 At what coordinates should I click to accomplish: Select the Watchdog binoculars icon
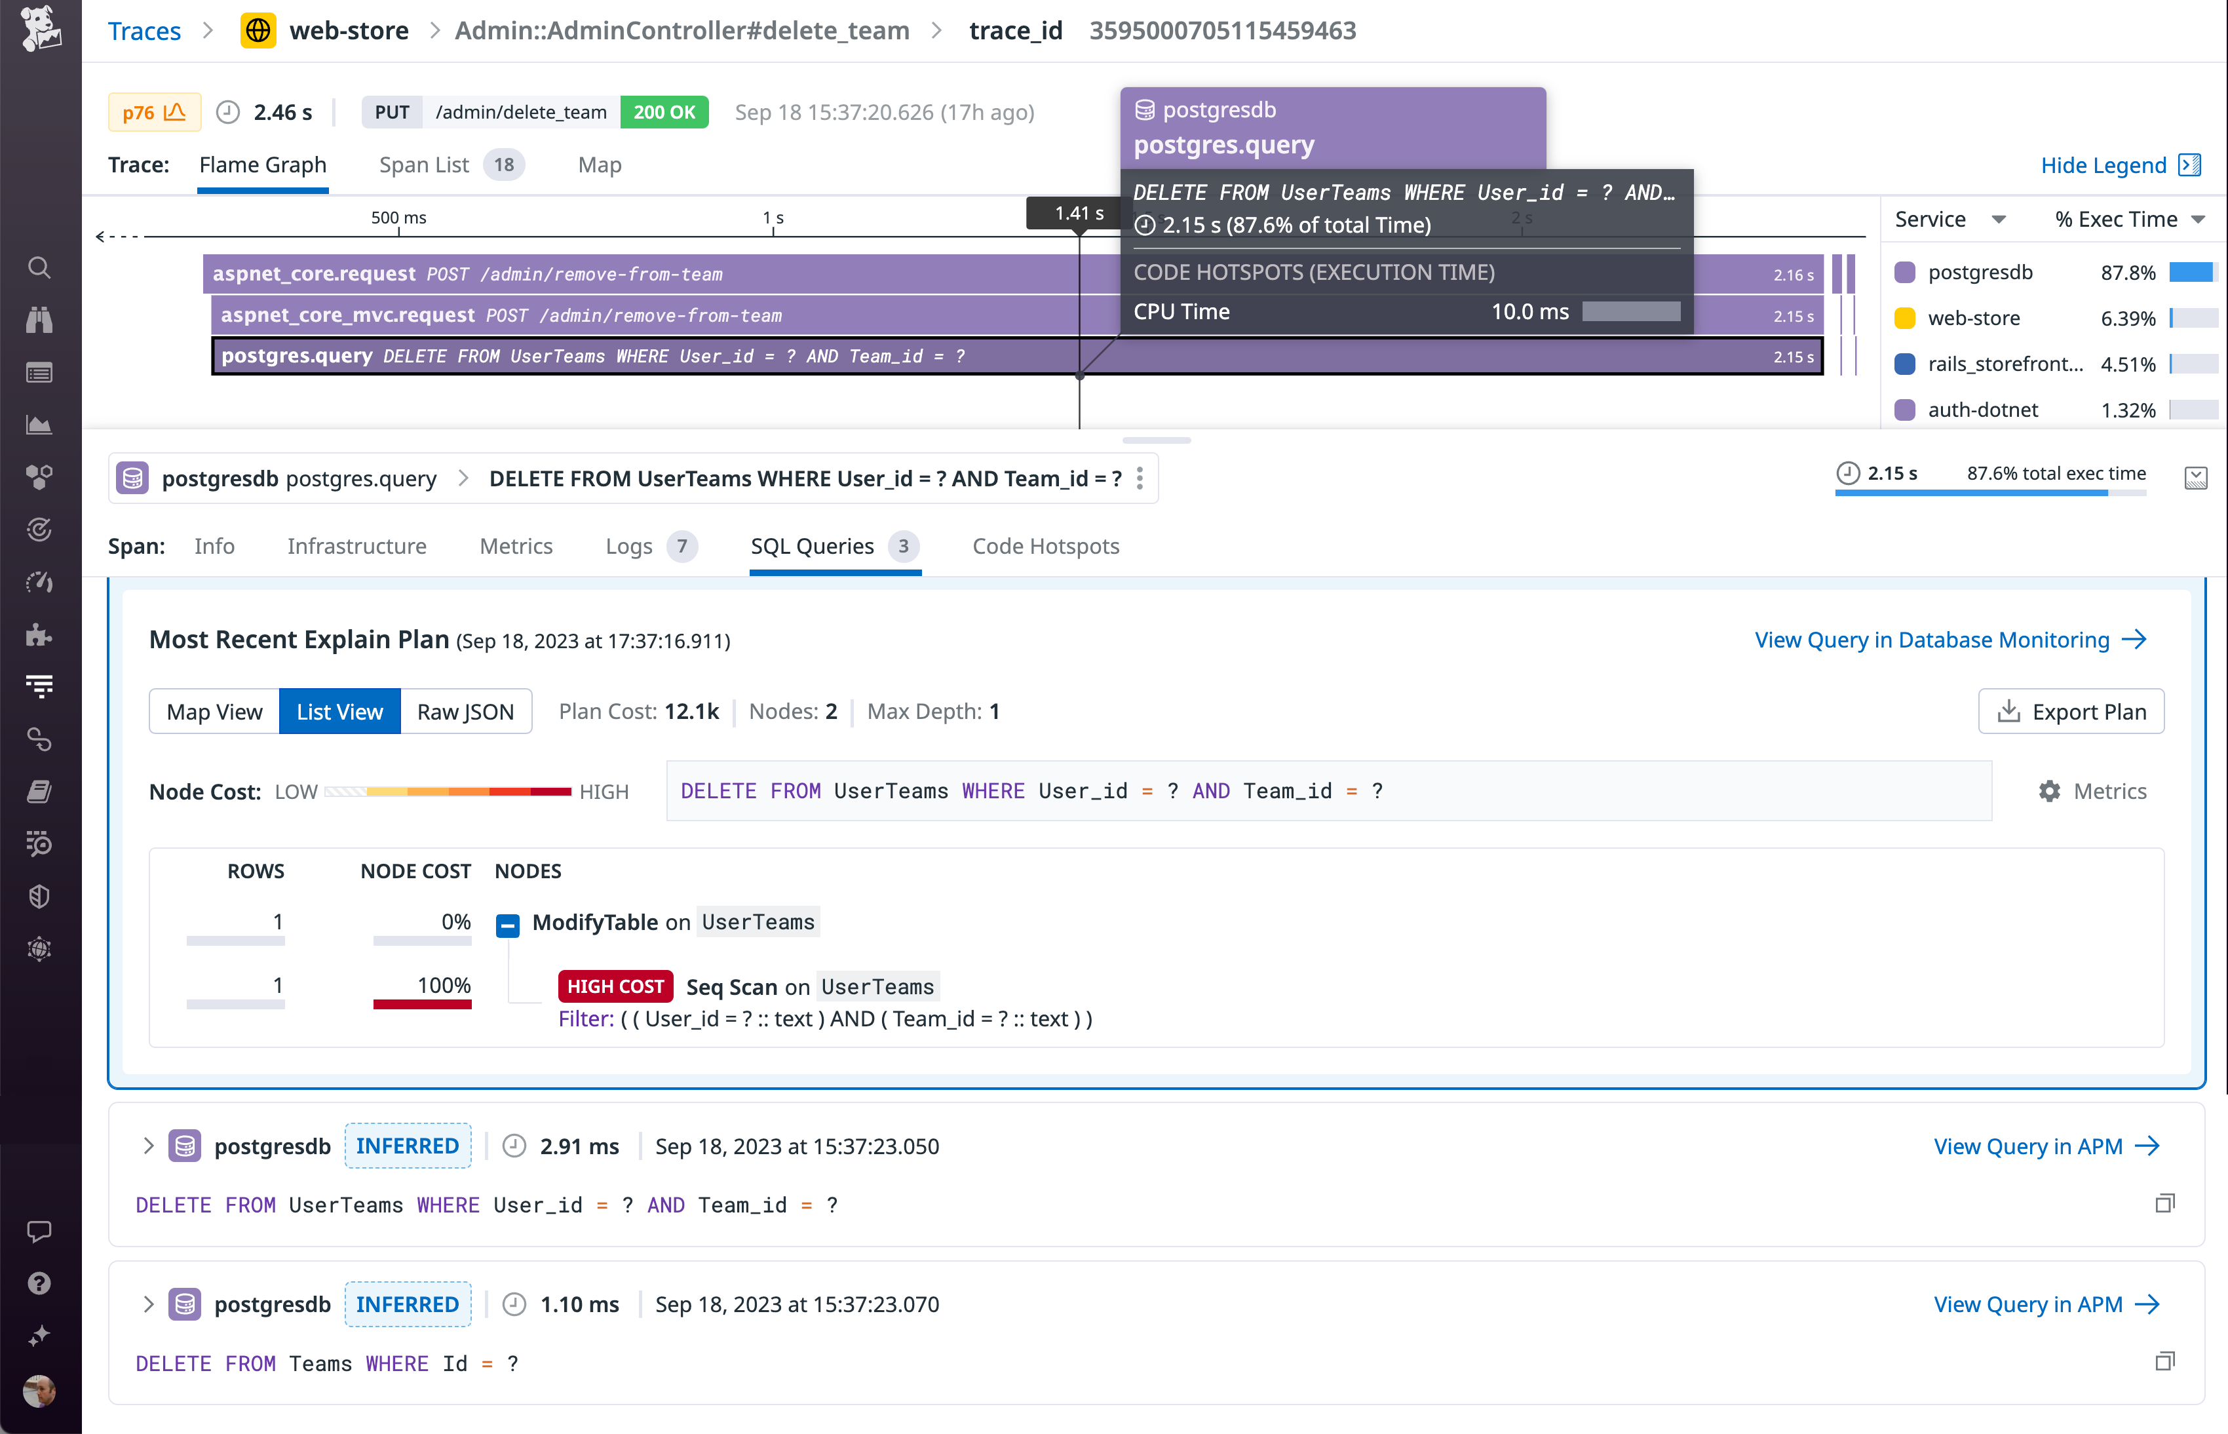(39, 319)
